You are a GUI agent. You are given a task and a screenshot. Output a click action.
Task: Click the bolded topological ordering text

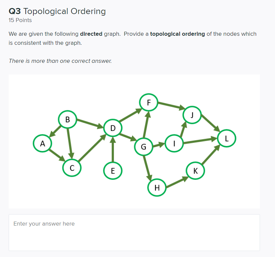tap(177, 34)
